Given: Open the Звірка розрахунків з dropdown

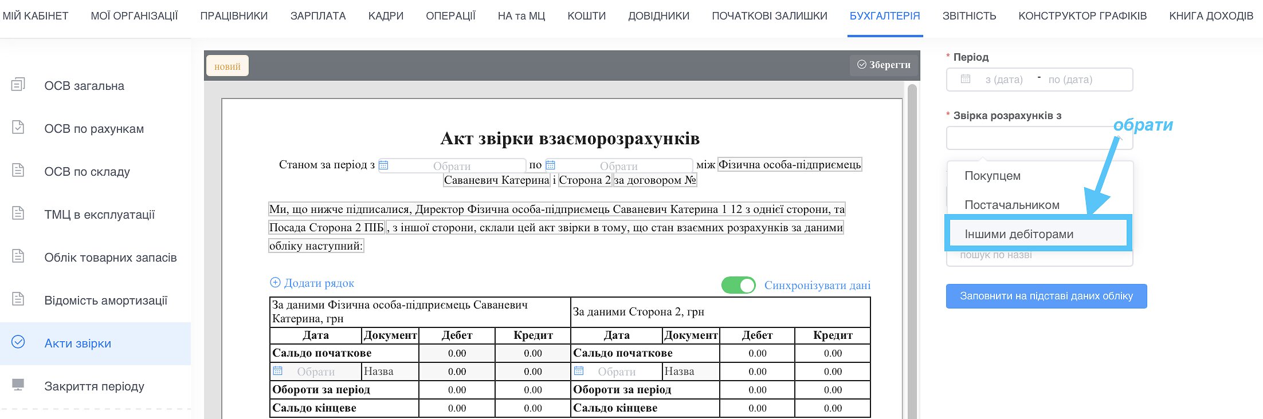Looking at the screenshot, I should pos(1038,139).
